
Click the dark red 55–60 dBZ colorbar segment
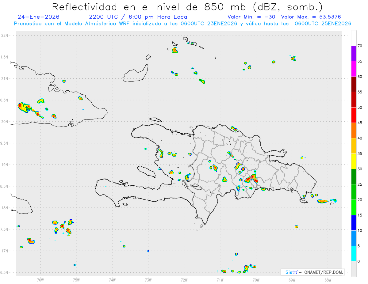click(x=354, y=84)
